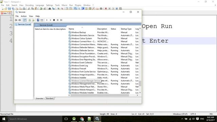Toggle word wrap in Notepad++
The width and height of the screenshot is (217, 122).
point(75,8)
